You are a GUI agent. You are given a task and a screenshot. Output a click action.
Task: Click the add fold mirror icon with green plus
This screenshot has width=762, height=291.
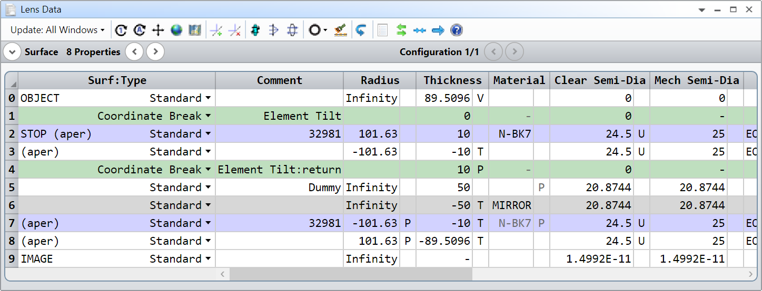pyautogui.click(x=216, y=30)
